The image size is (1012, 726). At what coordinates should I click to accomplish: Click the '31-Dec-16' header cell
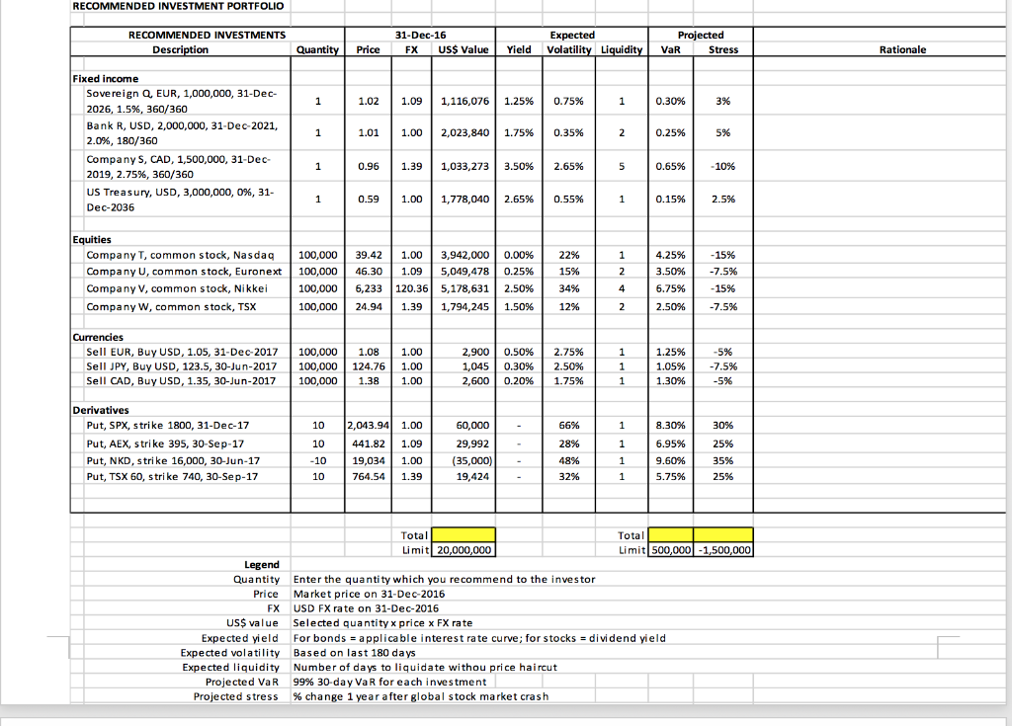420,35
